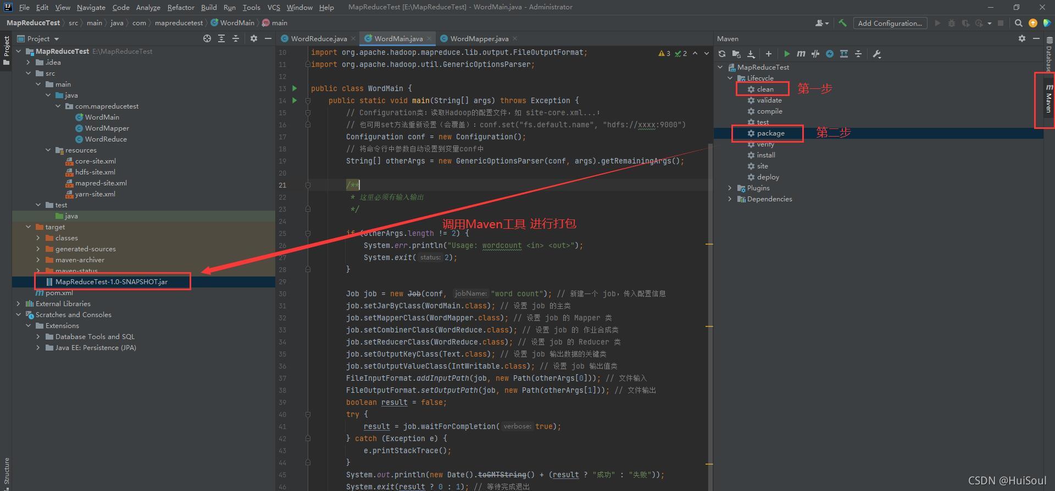Select the package lifecycle goal
This screenshot has height=491, width=1055.
click(x=770, y=133)
